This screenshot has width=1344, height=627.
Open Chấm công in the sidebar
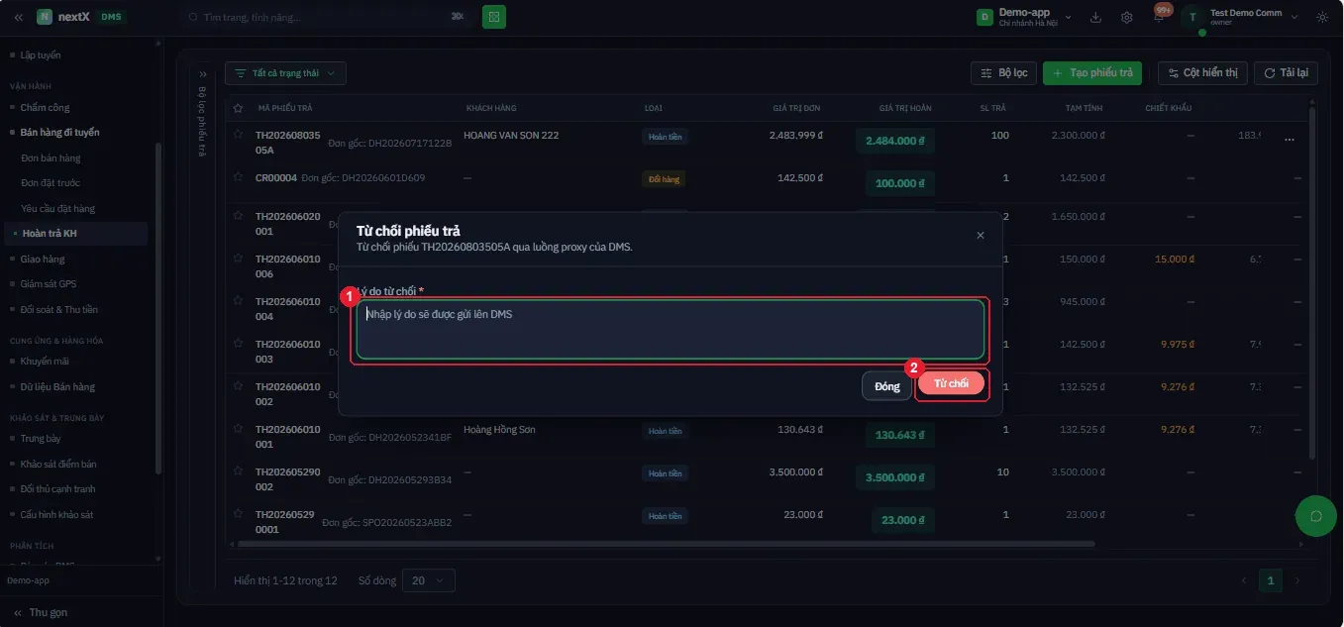46,107
